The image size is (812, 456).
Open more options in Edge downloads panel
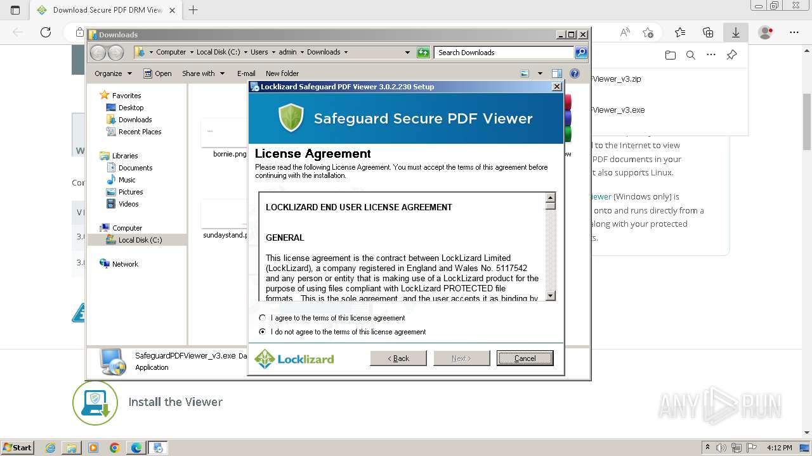pyautogui.click(x=711, y=55)
